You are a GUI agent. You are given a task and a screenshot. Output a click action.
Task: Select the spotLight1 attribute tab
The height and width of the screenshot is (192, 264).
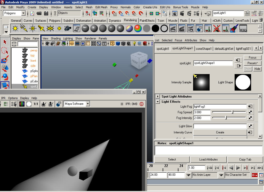(162, 49)
